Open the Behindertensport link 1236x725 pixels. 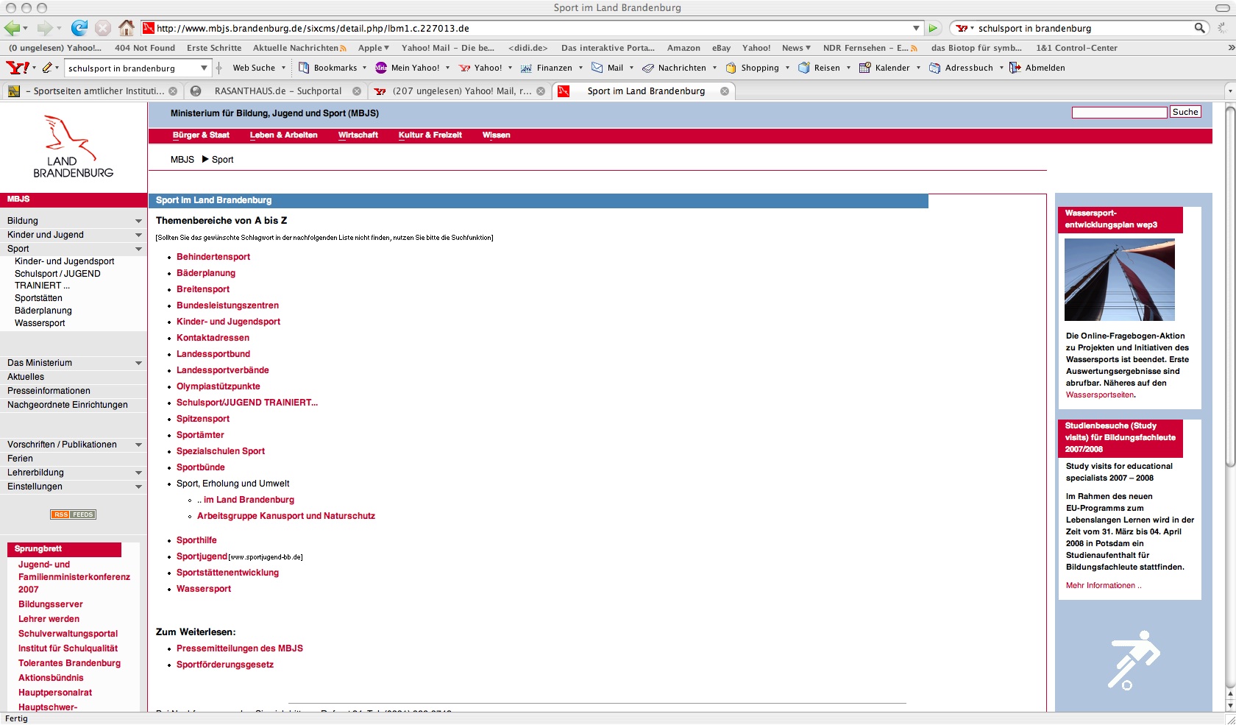coord(213,257)
